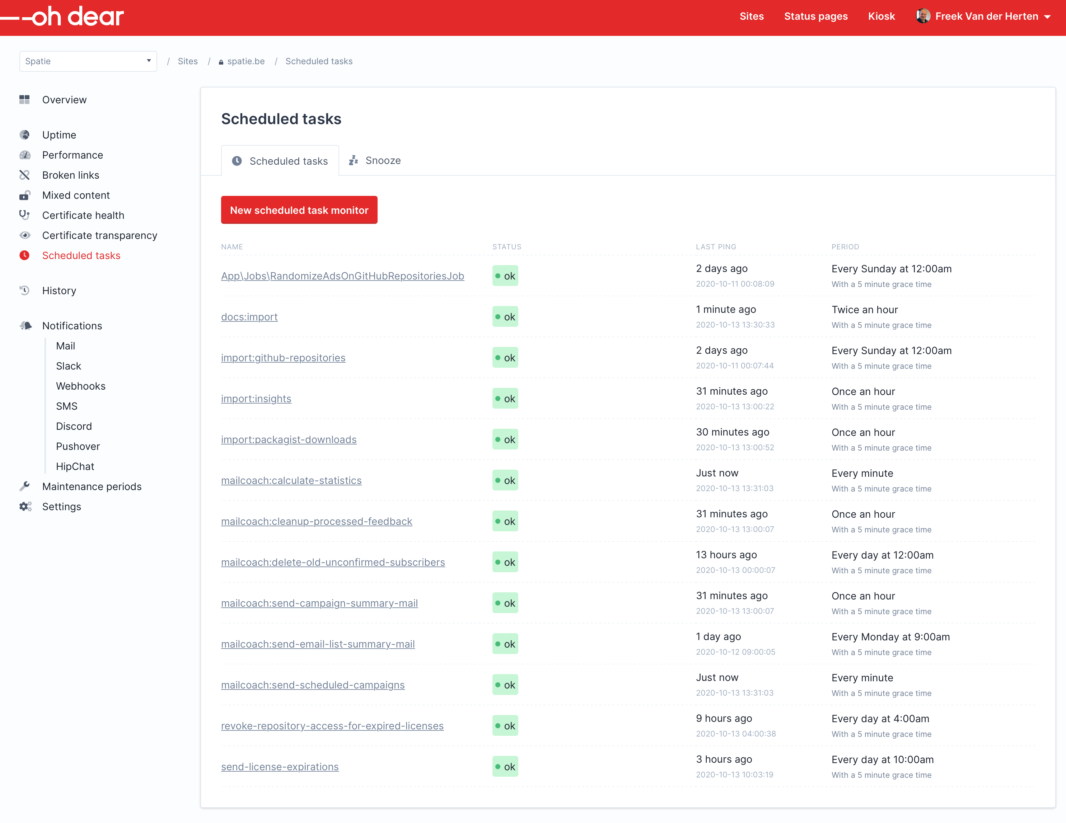Click 'Every Monday at 9:00am' period text
Image resolution: width=1066 pixels, height=823 pixels.
click(x=890, y=637)
